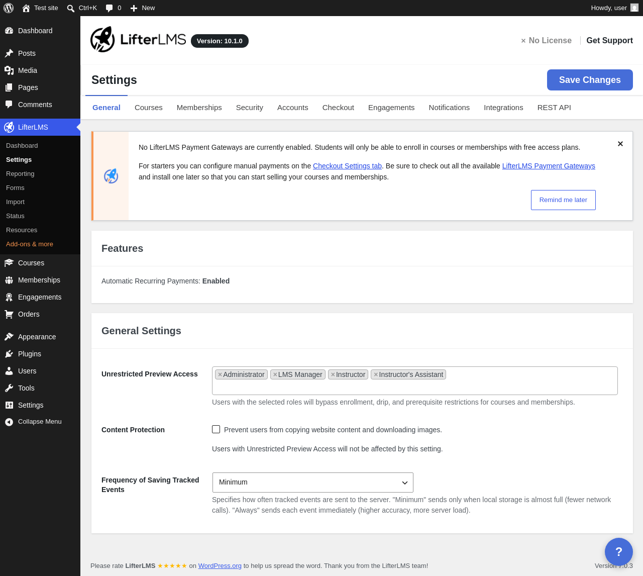The width and height of the screenshot is (643, 576).
Task: Open Reporting in the LifterLMS submenu
Action: (x=20, y=174)
